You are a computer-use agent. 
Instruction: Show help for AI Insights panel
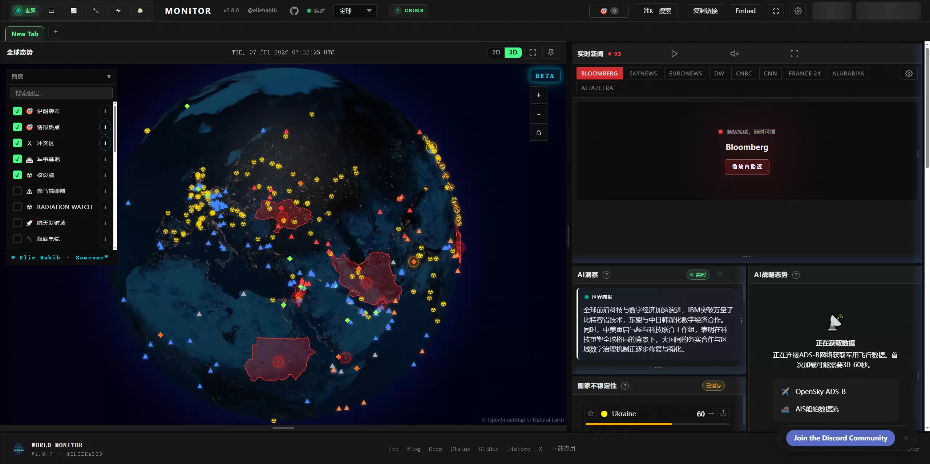click(606, 275)
